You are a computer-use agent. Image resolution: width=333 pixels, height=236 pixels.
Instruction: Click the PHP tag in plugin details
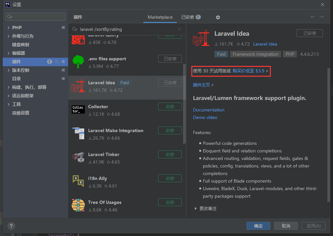(290, 54)
